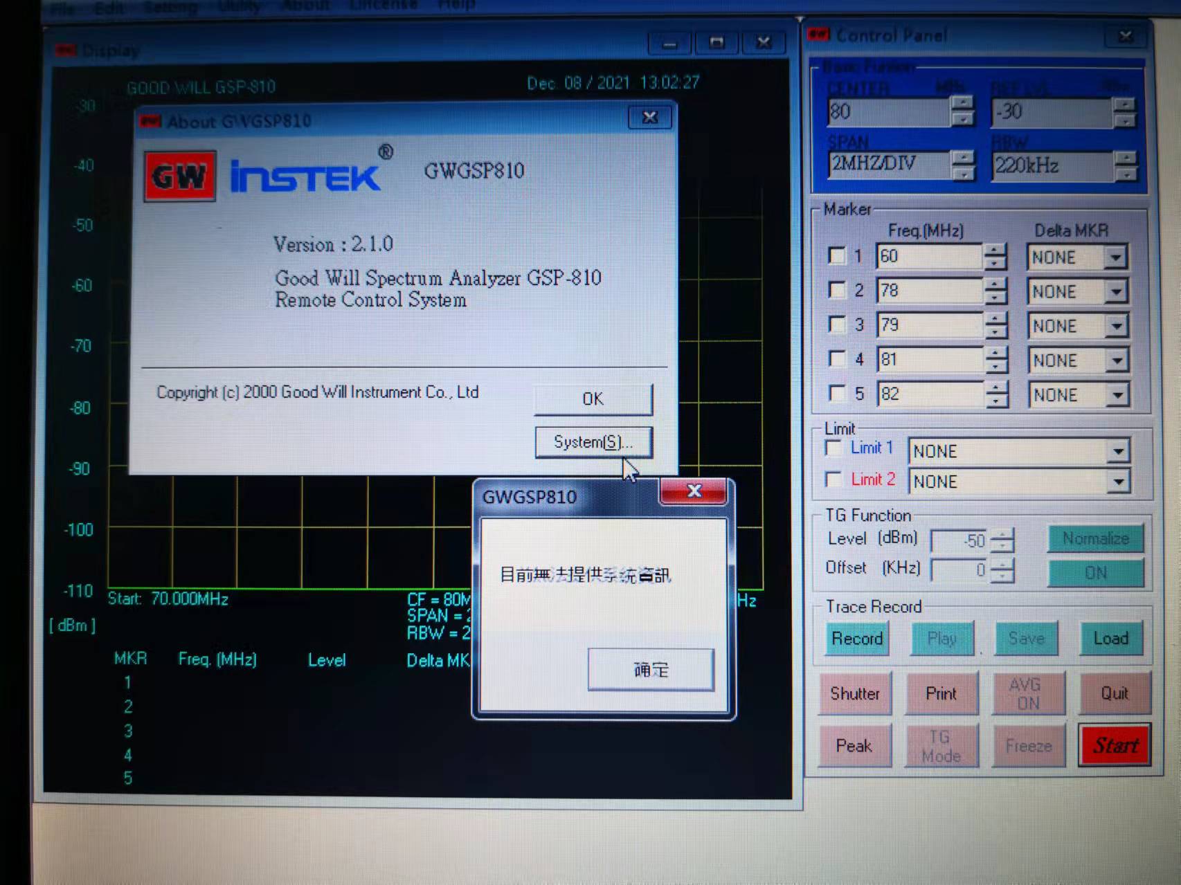Open Delta MKR dropdown for marker 5
Screen dimensions: 1181x885
click(x=1116, y=395)
